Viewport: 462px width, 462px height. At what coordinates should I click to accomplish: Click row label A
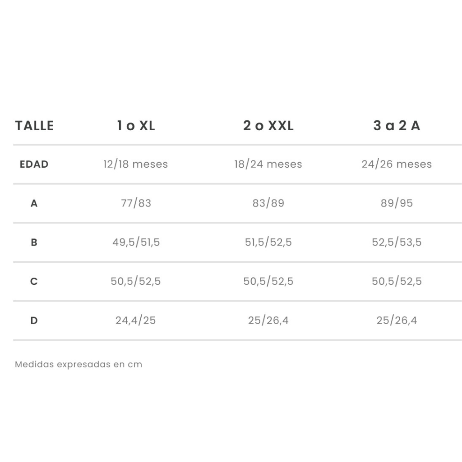point(34,203)
